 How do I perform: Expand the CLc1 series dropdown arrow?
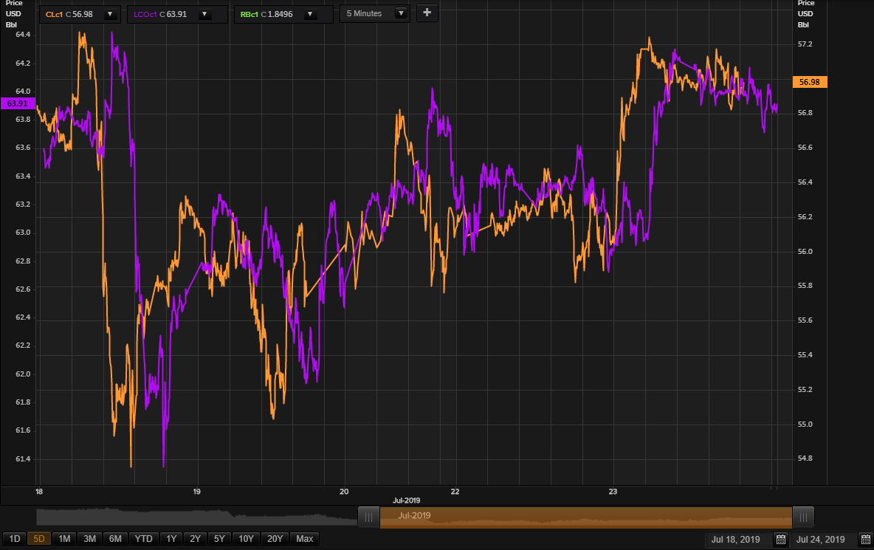(x=110, y=15)
